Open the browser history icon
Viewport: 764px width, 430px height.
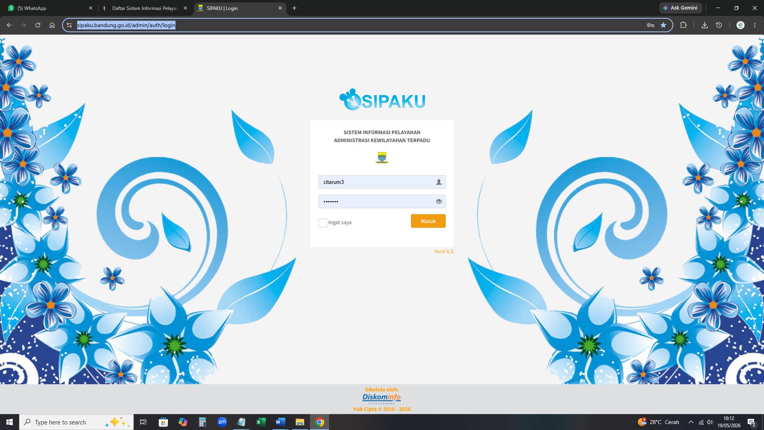pyautogui.click(x=719, y=25)
